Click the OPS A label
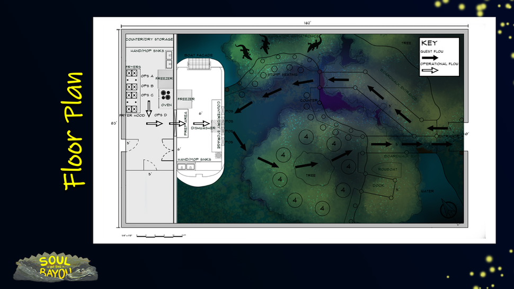This screenshot has height=289, width=514. tap(147, 76)
